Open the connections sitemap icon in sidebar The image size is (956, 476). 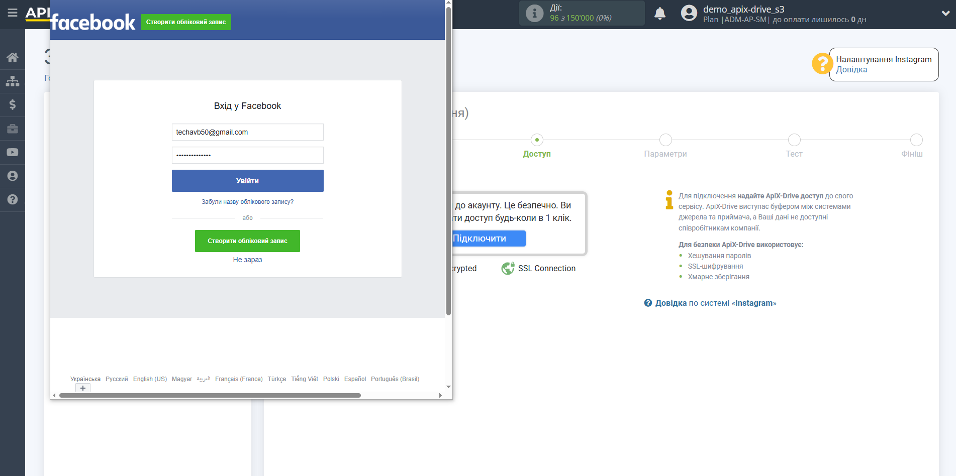[x=13, y=81]
